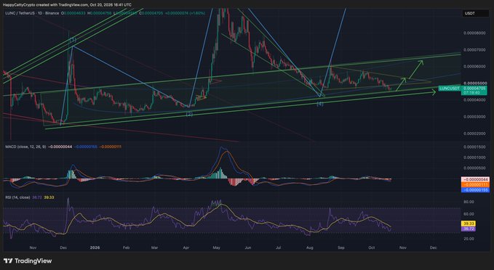Screen dimensions: 494x270
Task: Click the Apr label on time axis
Action: click(x=186, y=247)
